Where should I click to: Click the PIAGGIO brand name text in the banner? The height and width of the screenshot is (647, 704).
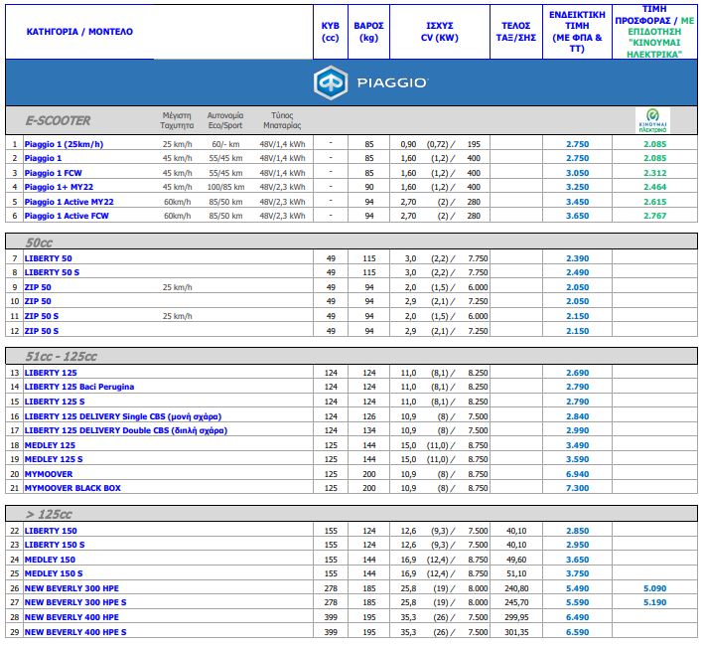(391, 83)
